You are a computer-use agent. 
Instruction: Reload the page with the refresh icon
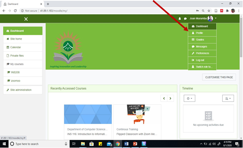(15, 10)
